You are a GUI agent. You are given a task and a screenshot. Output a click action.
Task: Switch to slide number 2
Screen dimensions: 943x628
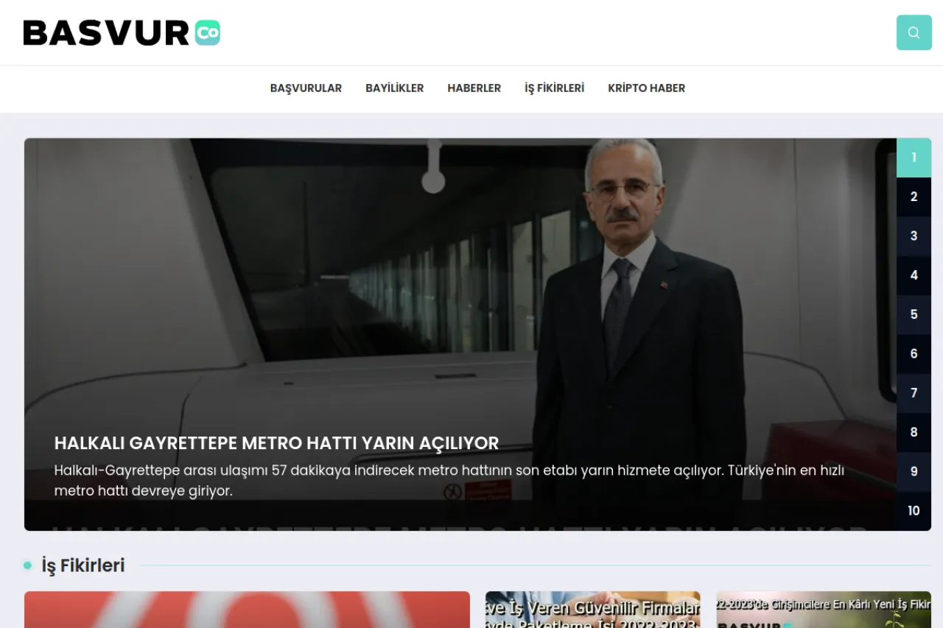pos(914,197)
